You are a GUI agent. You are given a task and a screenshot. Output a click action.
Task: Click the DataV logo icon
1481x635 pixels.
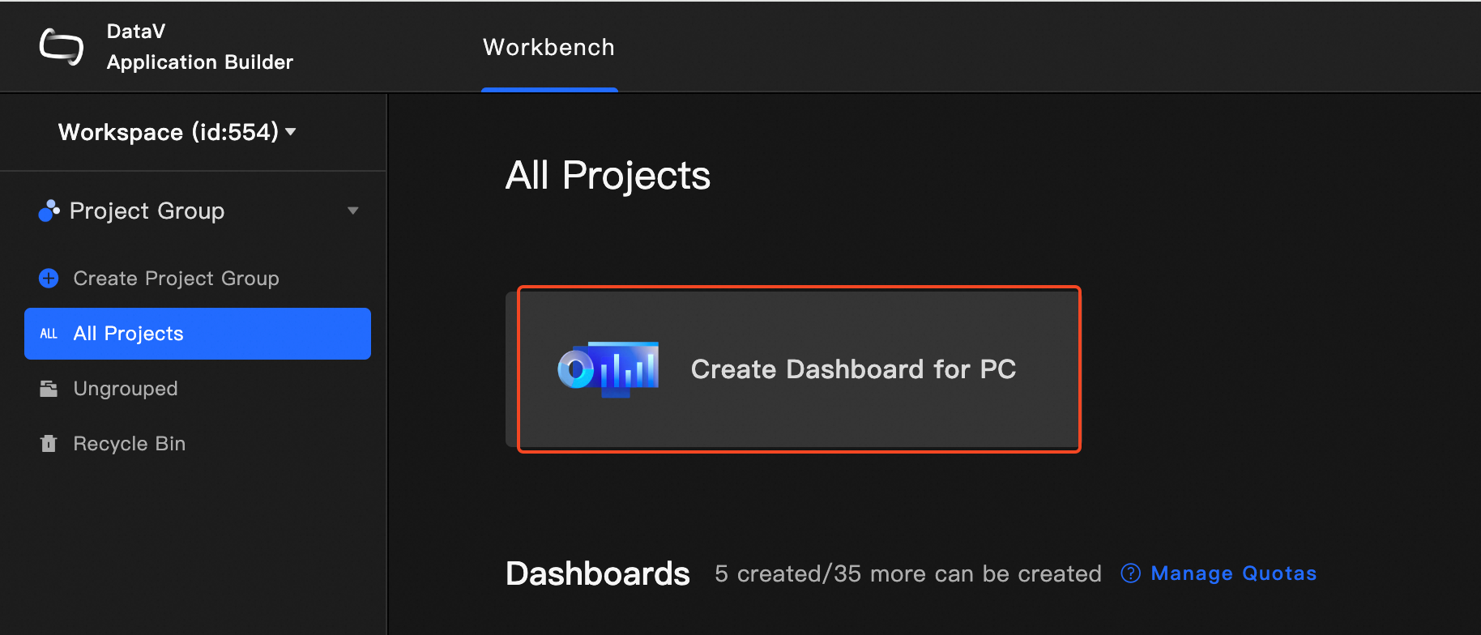pyautogui.click(x=62, y=47)
